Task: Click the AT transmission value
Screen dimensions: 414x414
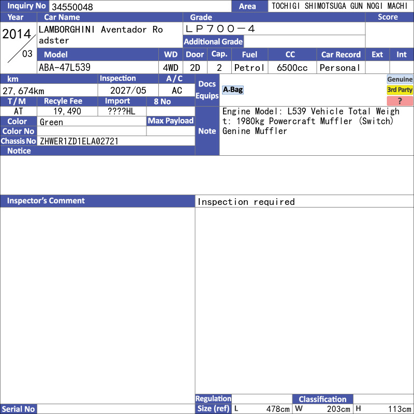Action: pyautogui.click(x=18, y=111)
